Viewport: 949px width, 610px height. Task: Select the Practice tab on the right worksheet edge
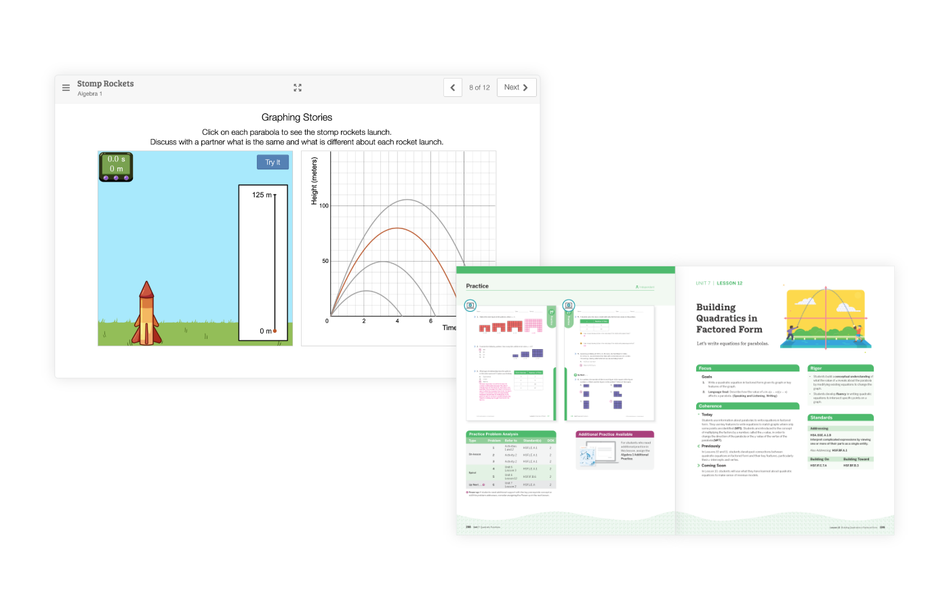(568, 319)
